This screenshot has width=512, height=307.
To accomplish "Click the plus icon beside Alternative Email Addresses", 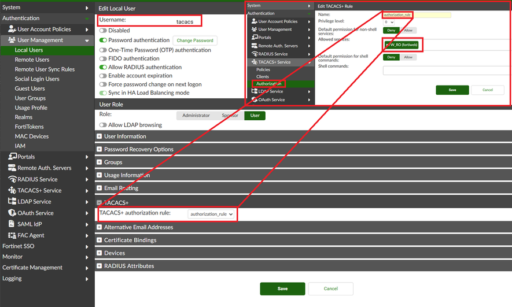I will point(100,227).
